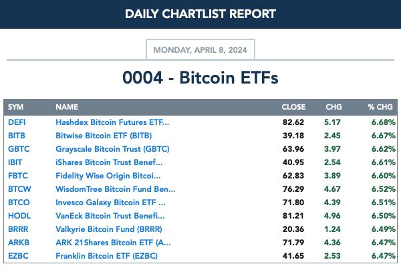The image size is (401, 266).
Task: Open the DEFI symbol link
Action: click(17, 122)
